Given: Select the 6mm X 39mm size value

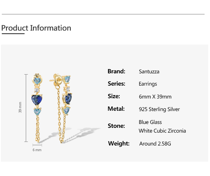Looking at the screenshot, I should [x=155, y=97].
